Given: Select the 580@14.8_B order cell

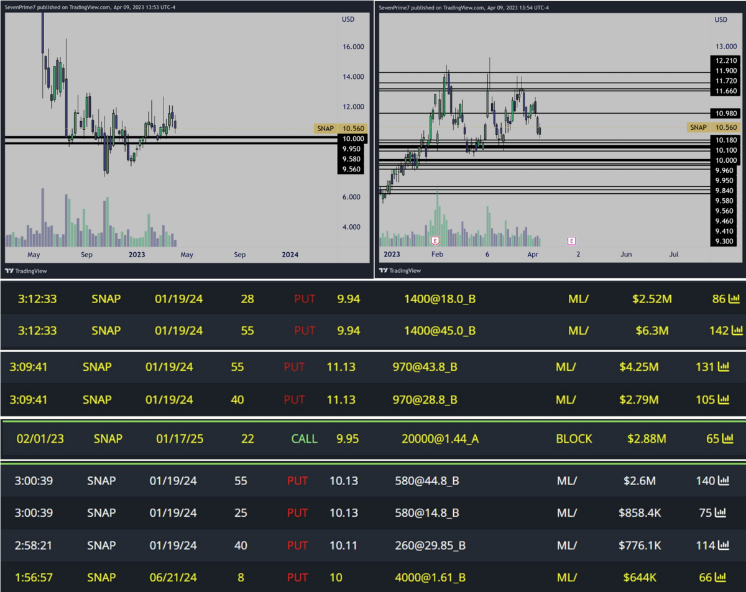Looking at the screenshot, I should 427,512.
